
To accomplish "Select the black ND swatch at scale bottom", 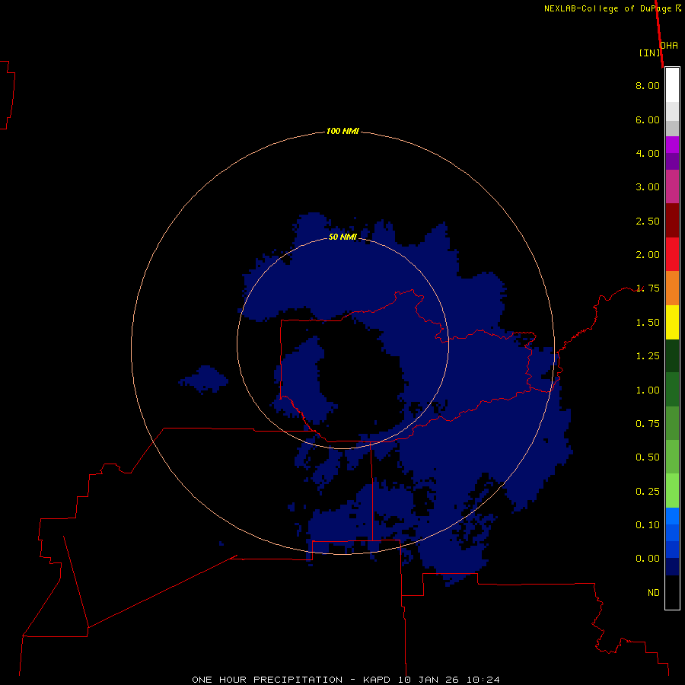I will pyautogui.click(x=672, y=592).
